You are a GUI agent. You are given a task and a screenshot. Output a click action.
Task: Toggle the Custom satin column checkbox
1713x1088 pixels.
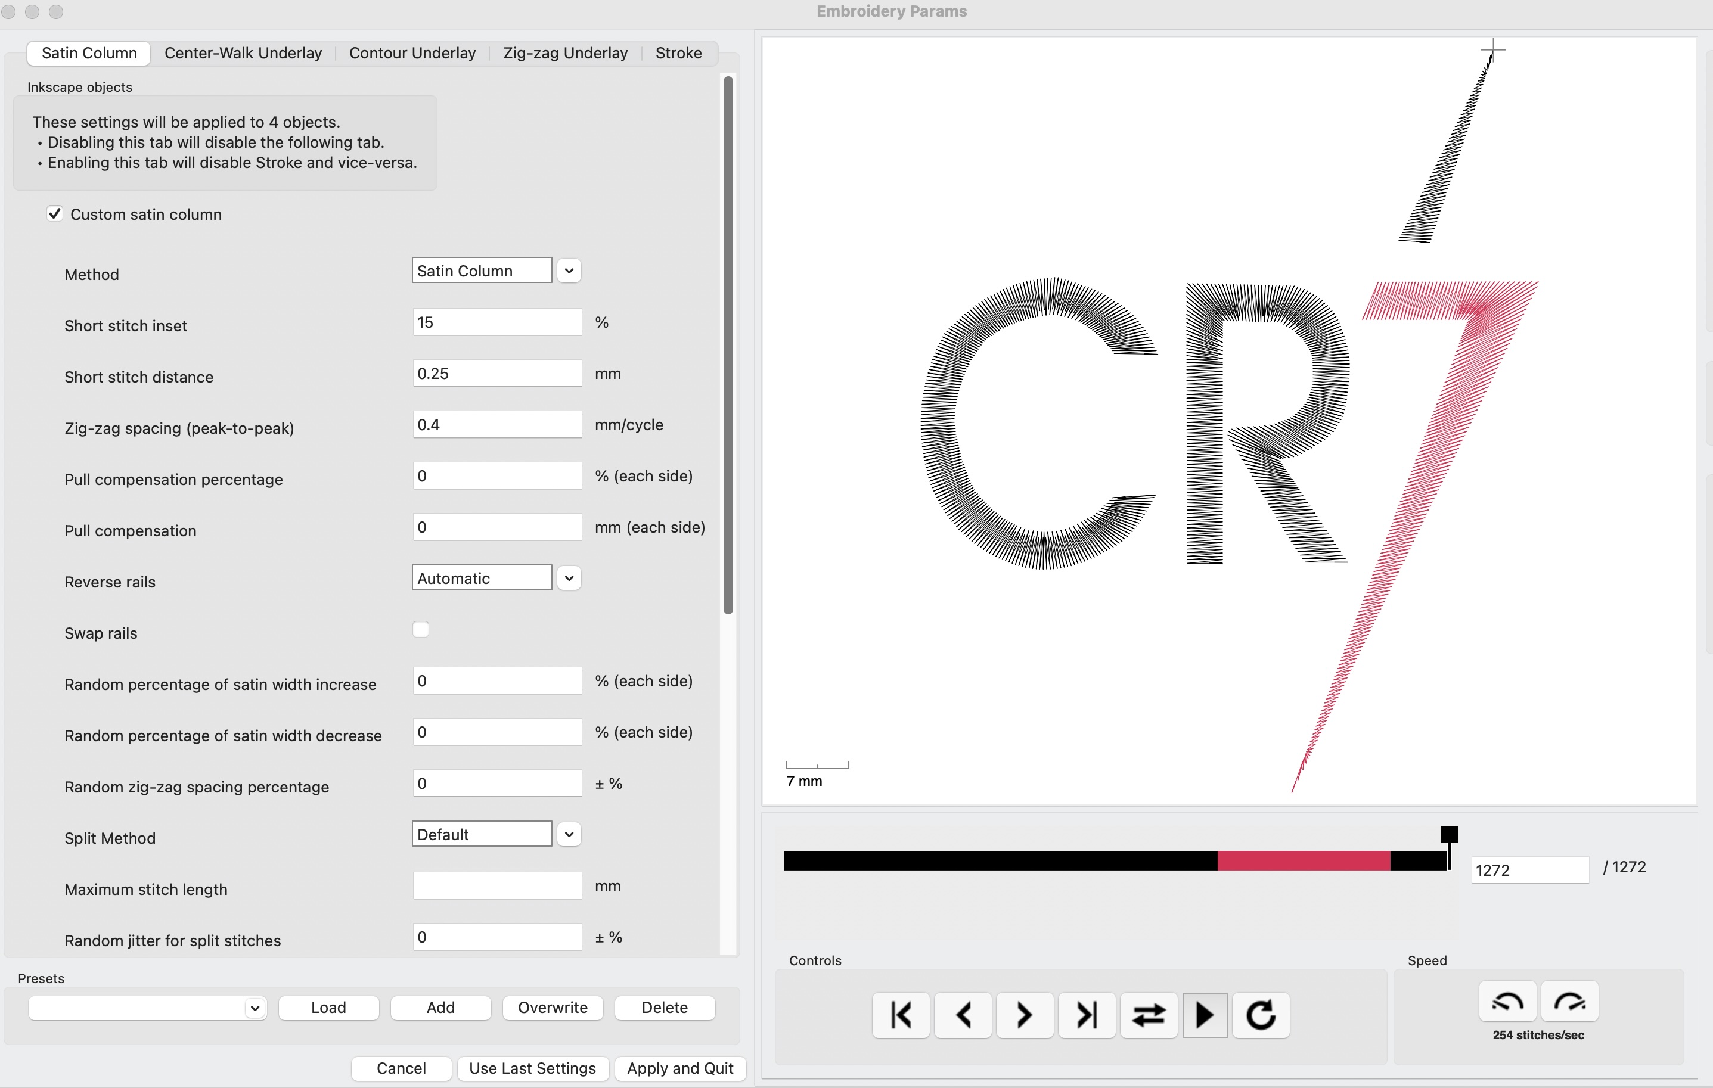point(55,213)
